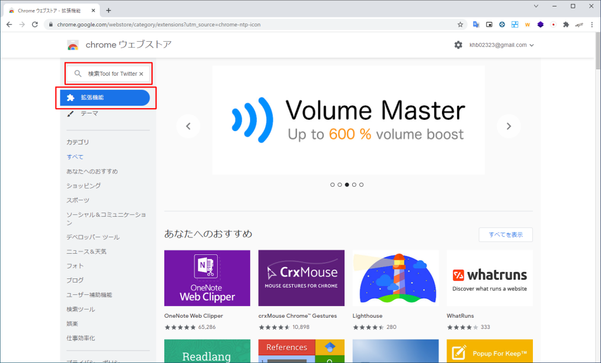Viewport: 601px width, 363px height.
Task: Open the OneNote Web Clipper thumbnail
Action: point(207,278)
